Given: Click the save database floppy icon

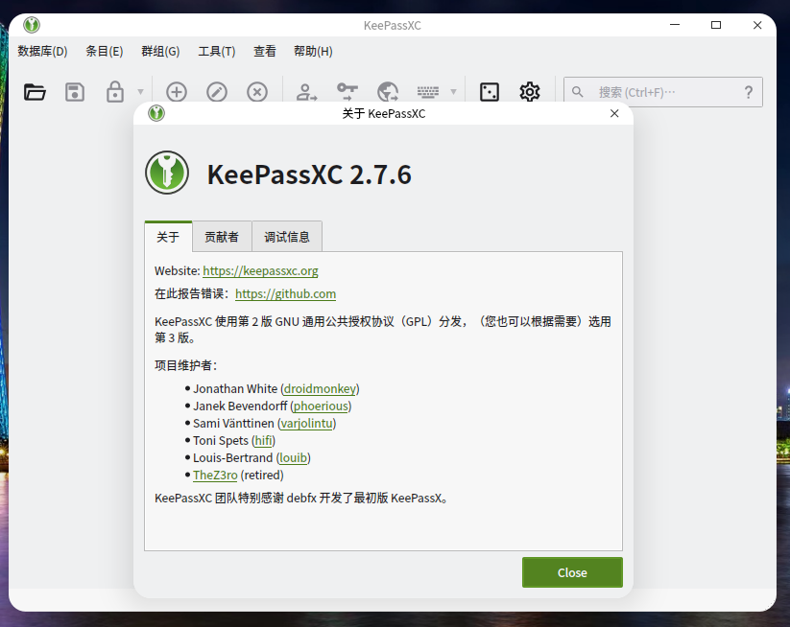Looking at the screenshot, I should tap(75, 92).
